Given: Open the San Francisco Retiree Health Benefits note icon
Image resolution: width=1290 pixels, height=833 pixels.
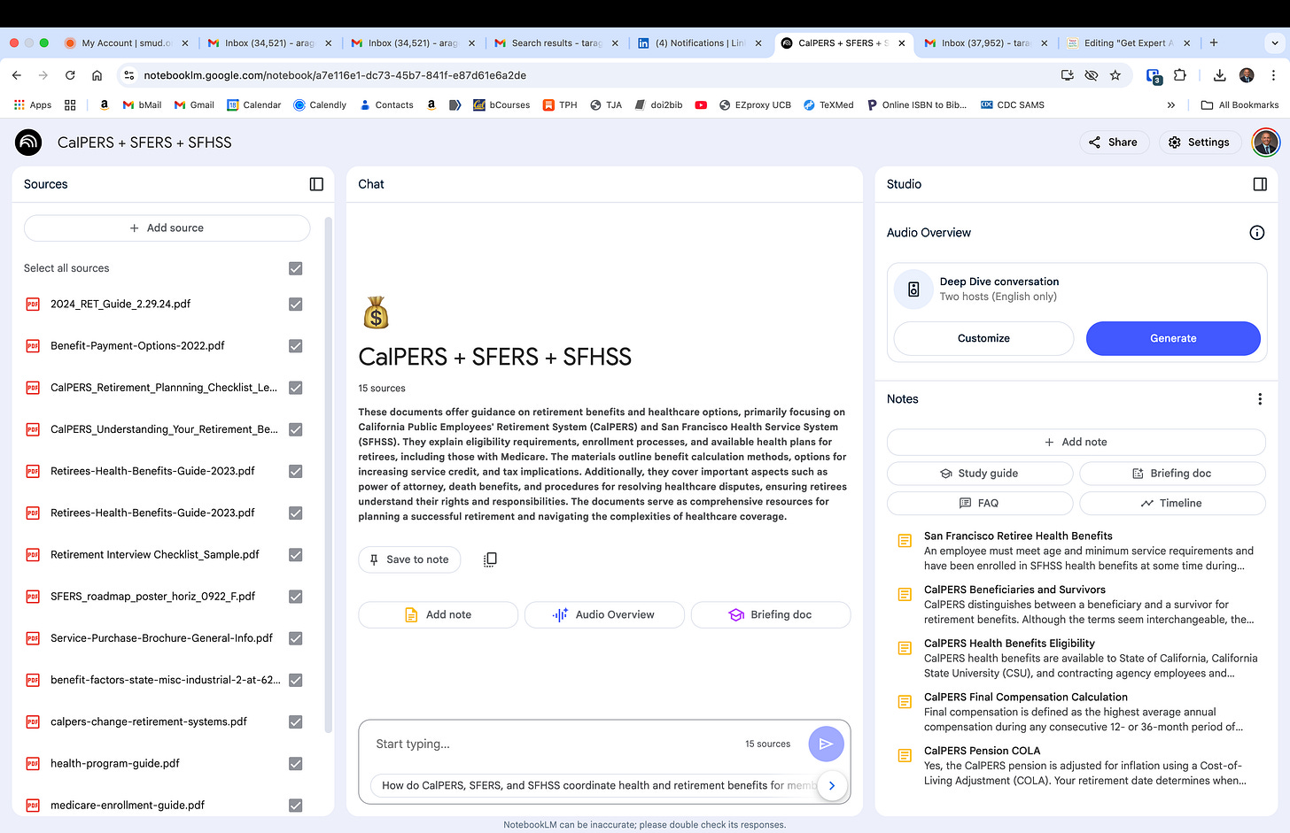Looking at the screenshot, I should tap(905, 540).
